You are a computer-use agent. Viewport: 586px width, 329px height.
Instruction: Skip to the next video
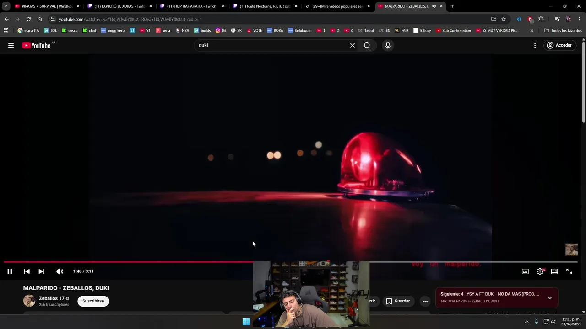click(41, 271)
